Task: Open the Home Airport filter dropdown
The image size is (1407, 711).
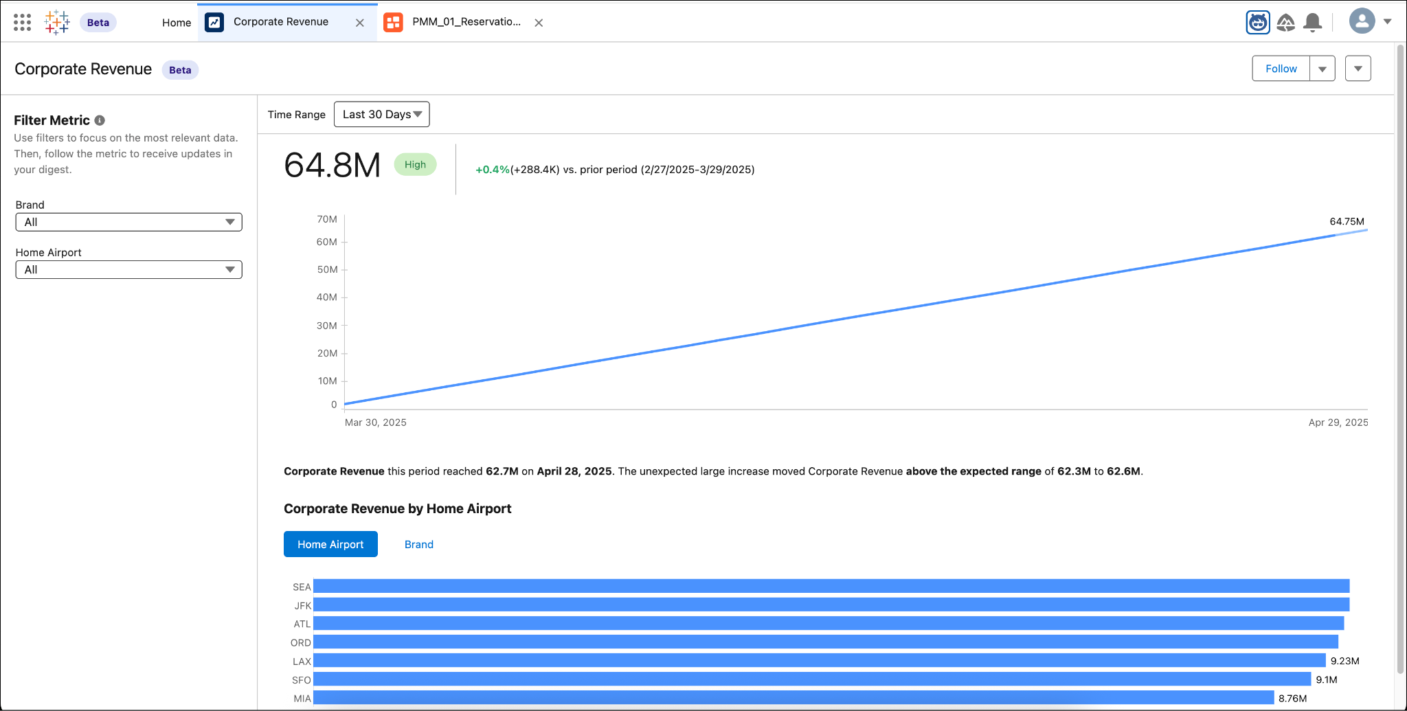Action: click(x=129, y=269)
